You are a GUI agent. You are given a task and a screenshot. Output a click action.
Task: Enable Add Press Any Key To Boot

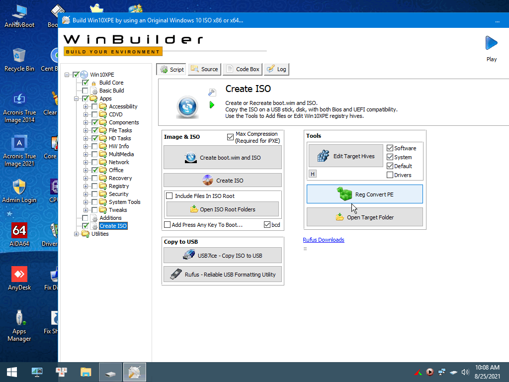(167, 225)
